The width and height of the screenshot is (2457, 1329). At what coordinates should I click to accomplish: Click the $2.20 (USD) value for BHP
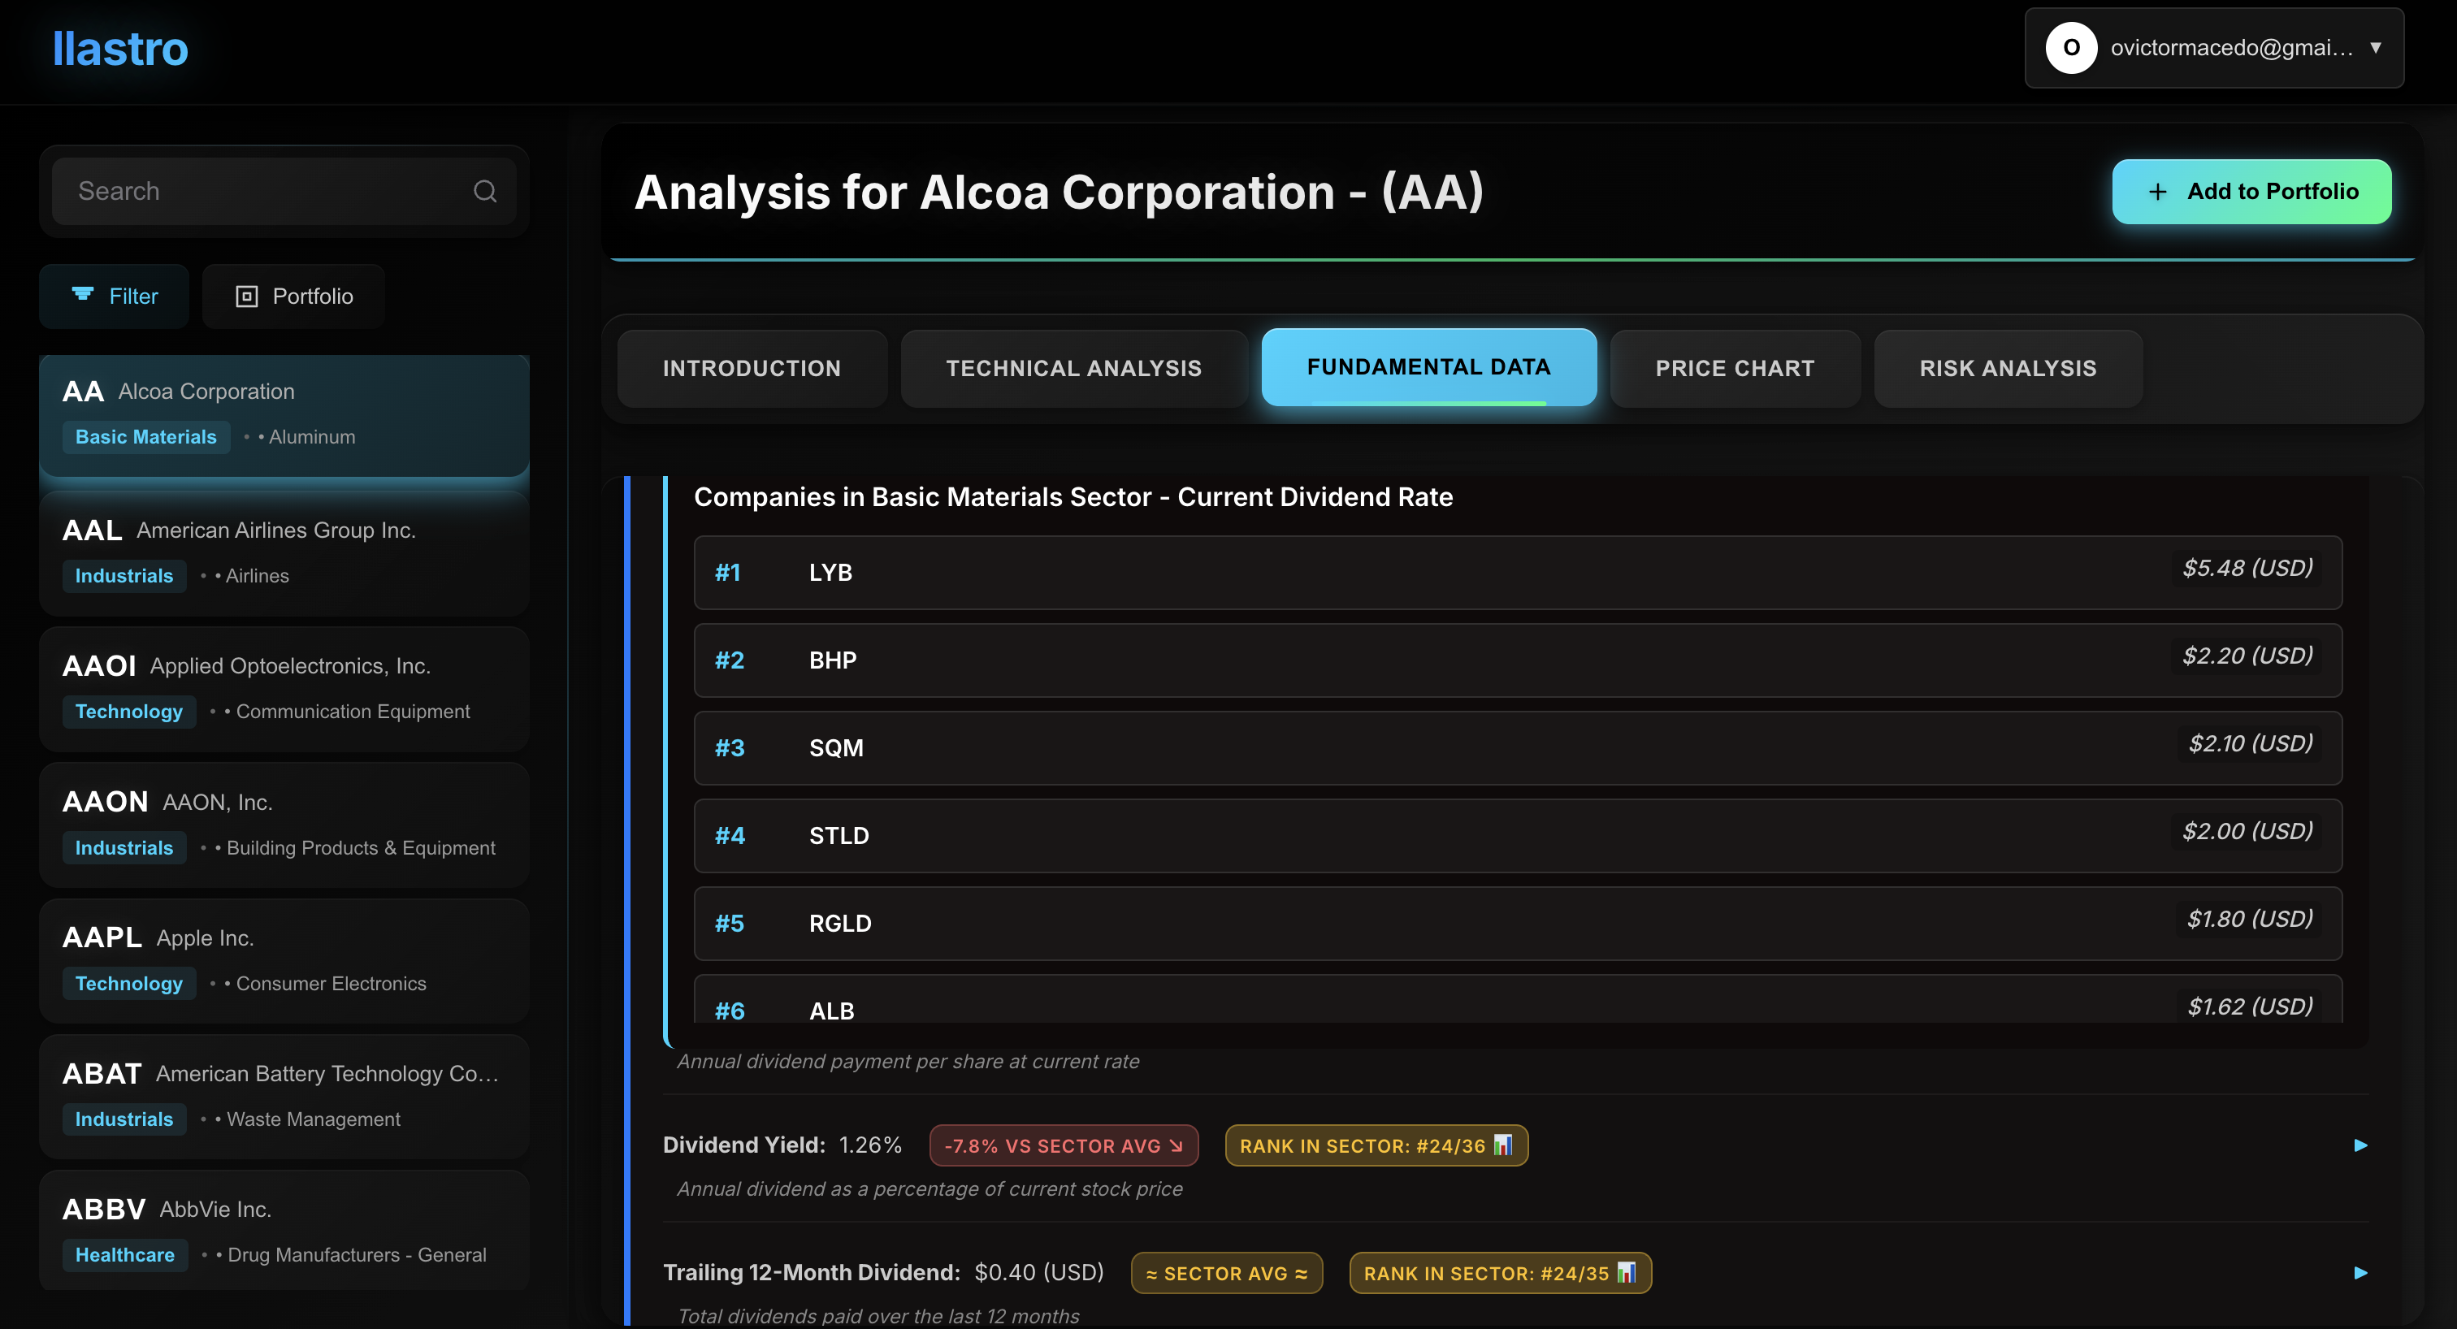[x=2247, y=656]
